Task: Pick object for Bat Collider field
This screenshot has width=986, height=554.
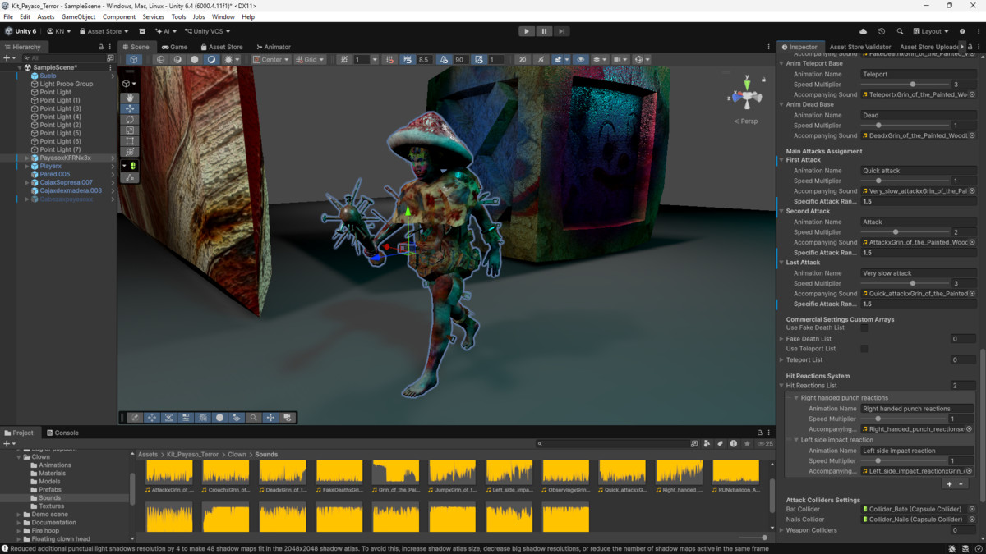Action: (x=972, y=510)
